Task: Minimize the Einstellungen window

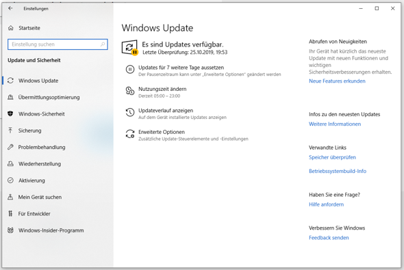Action: click(361, 8)
